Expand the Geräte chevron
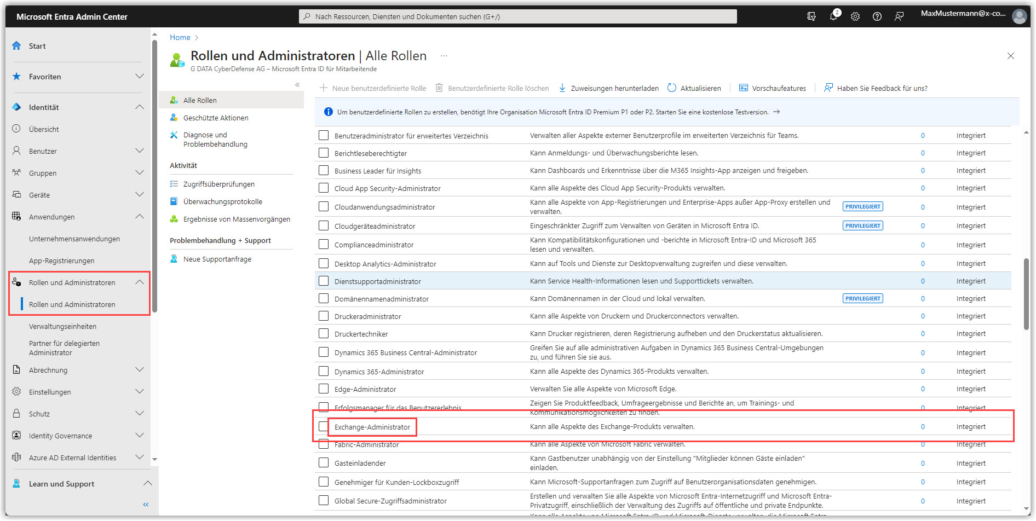The height and width of the screenshot is (521, 1036). coord(140,194)
